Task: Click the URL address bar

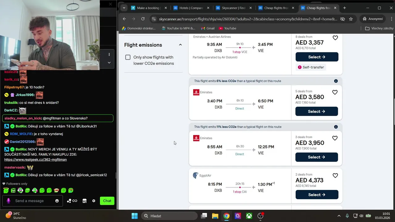Action: click(x=248, y=19)
